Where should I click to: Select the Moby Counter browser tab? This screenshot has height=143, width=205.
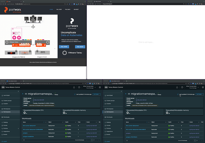click(x=100, y=2)
